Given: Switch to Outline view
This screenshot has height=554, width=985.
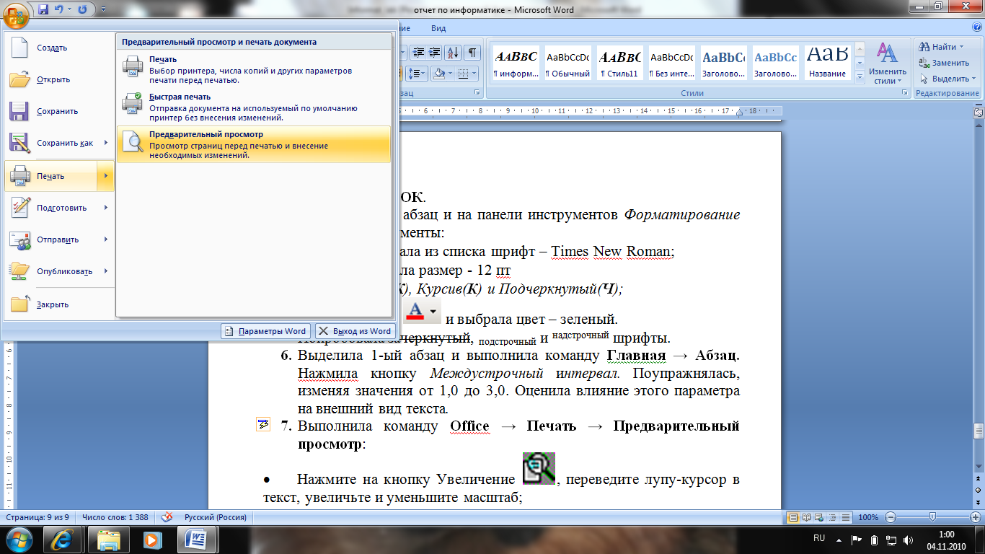Looking at the screenshot, I should point(833,517).
